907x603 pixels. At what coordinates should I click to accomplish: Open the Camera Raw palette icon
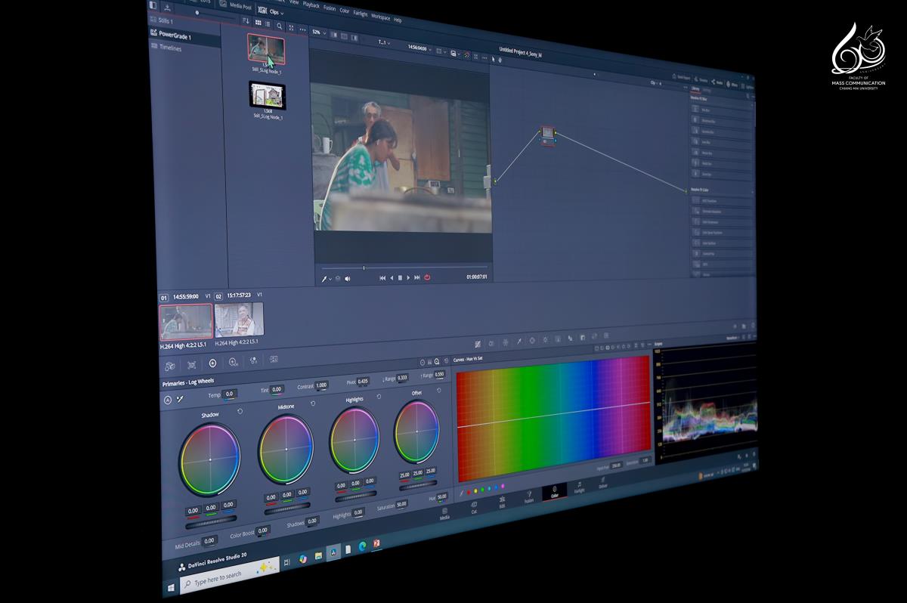(x=171, y=365)
